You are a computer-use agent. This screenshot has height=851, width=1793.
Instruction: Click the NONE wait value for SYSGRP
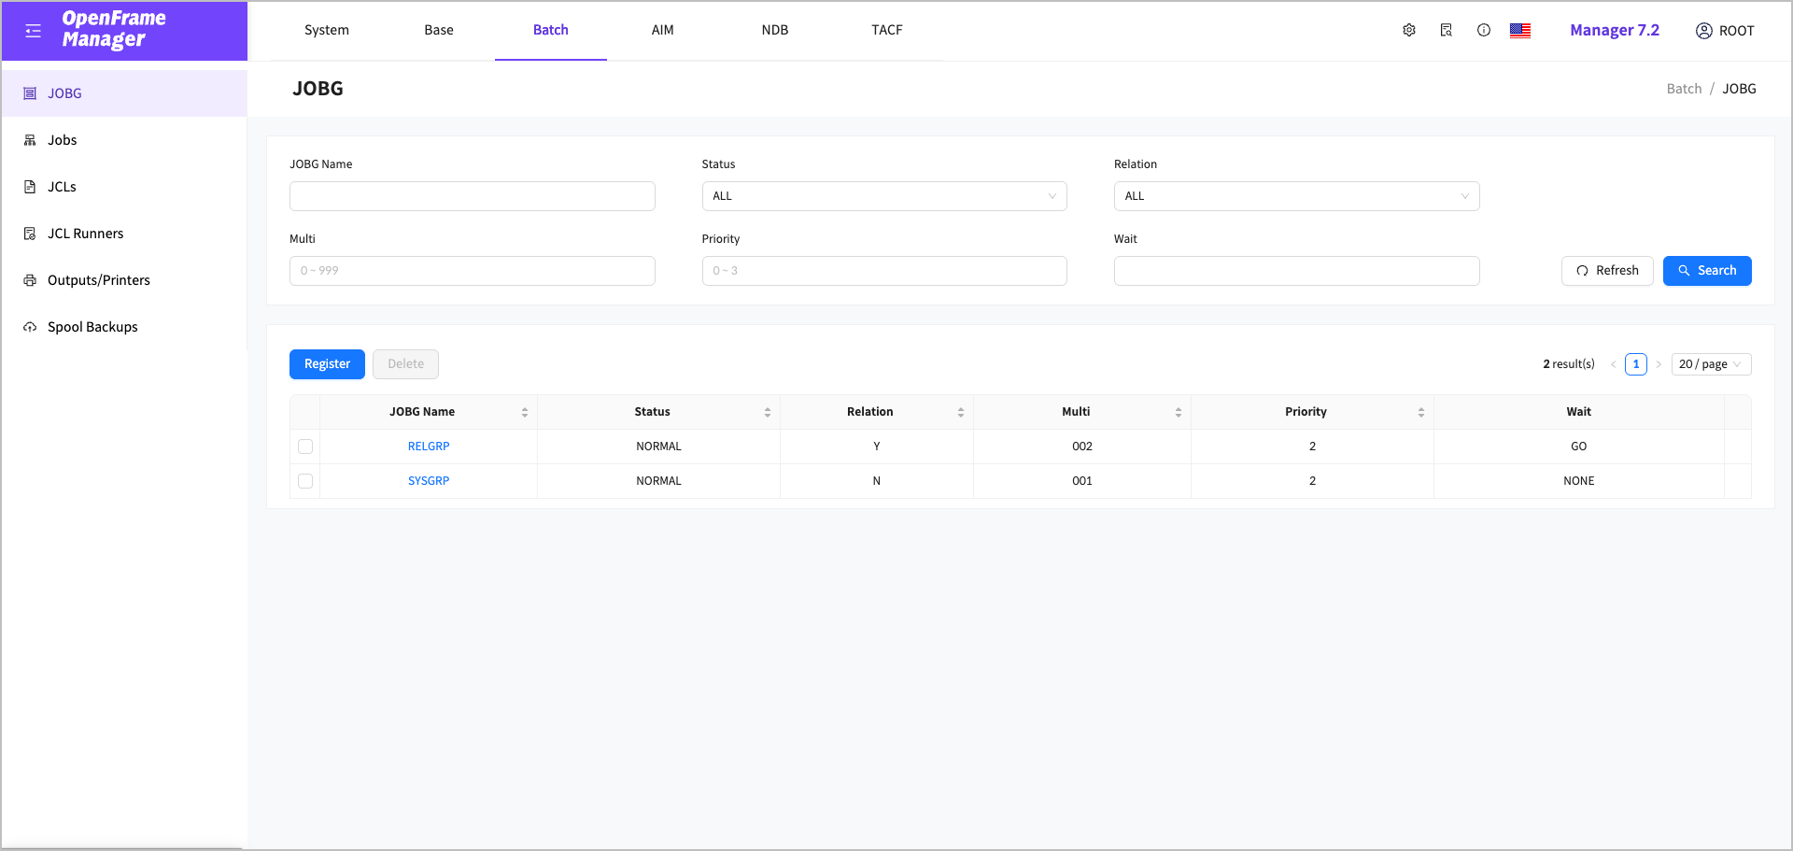1578,481
